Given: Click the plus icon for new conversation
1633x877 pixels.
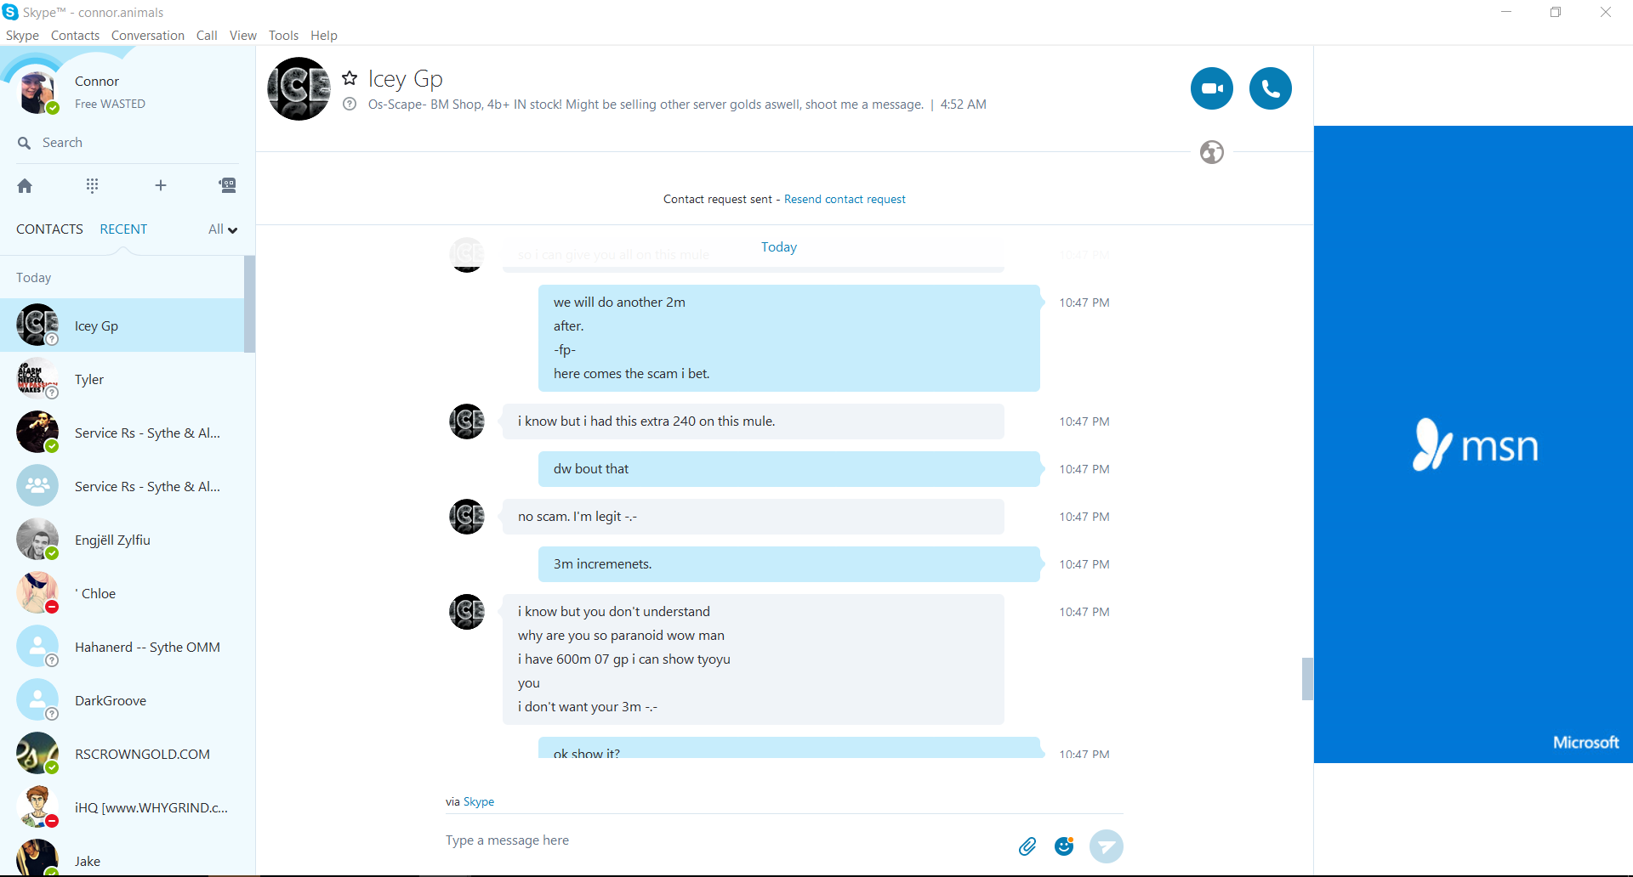Looking at the screenshot, I should (160, 185).
